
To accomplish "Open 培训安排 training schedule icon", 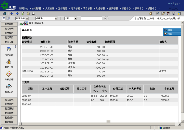I will [9, 49].
